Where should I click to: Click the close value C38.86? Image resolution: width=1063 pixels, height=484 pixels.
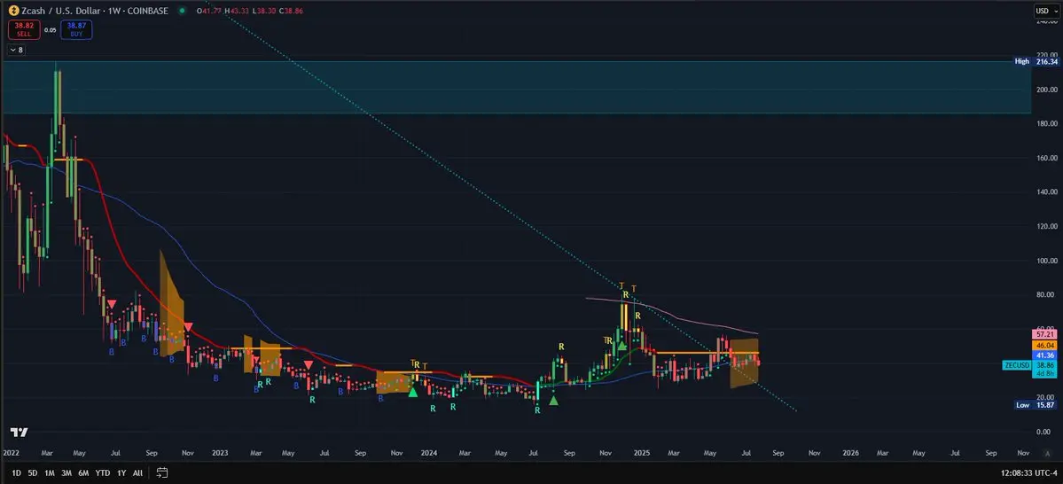click(x=290, y=11)
